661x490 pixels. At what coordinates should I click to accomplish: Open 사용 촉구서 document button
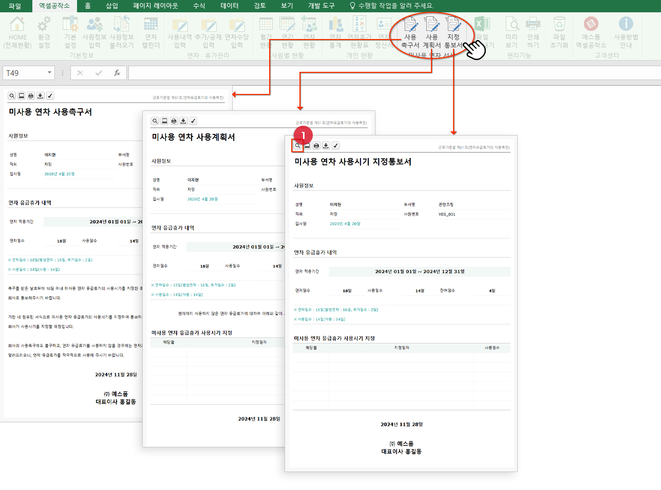tap(410, 32)
